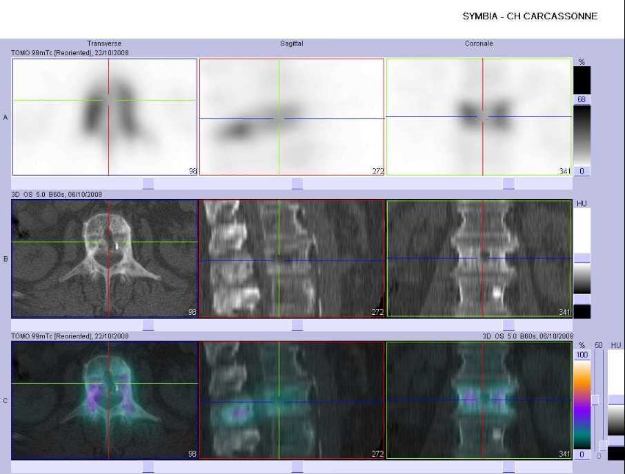Viewport: 625px width, 474px height.
Task: Select the CT transverse image in row B
Action: click(105, 258)
